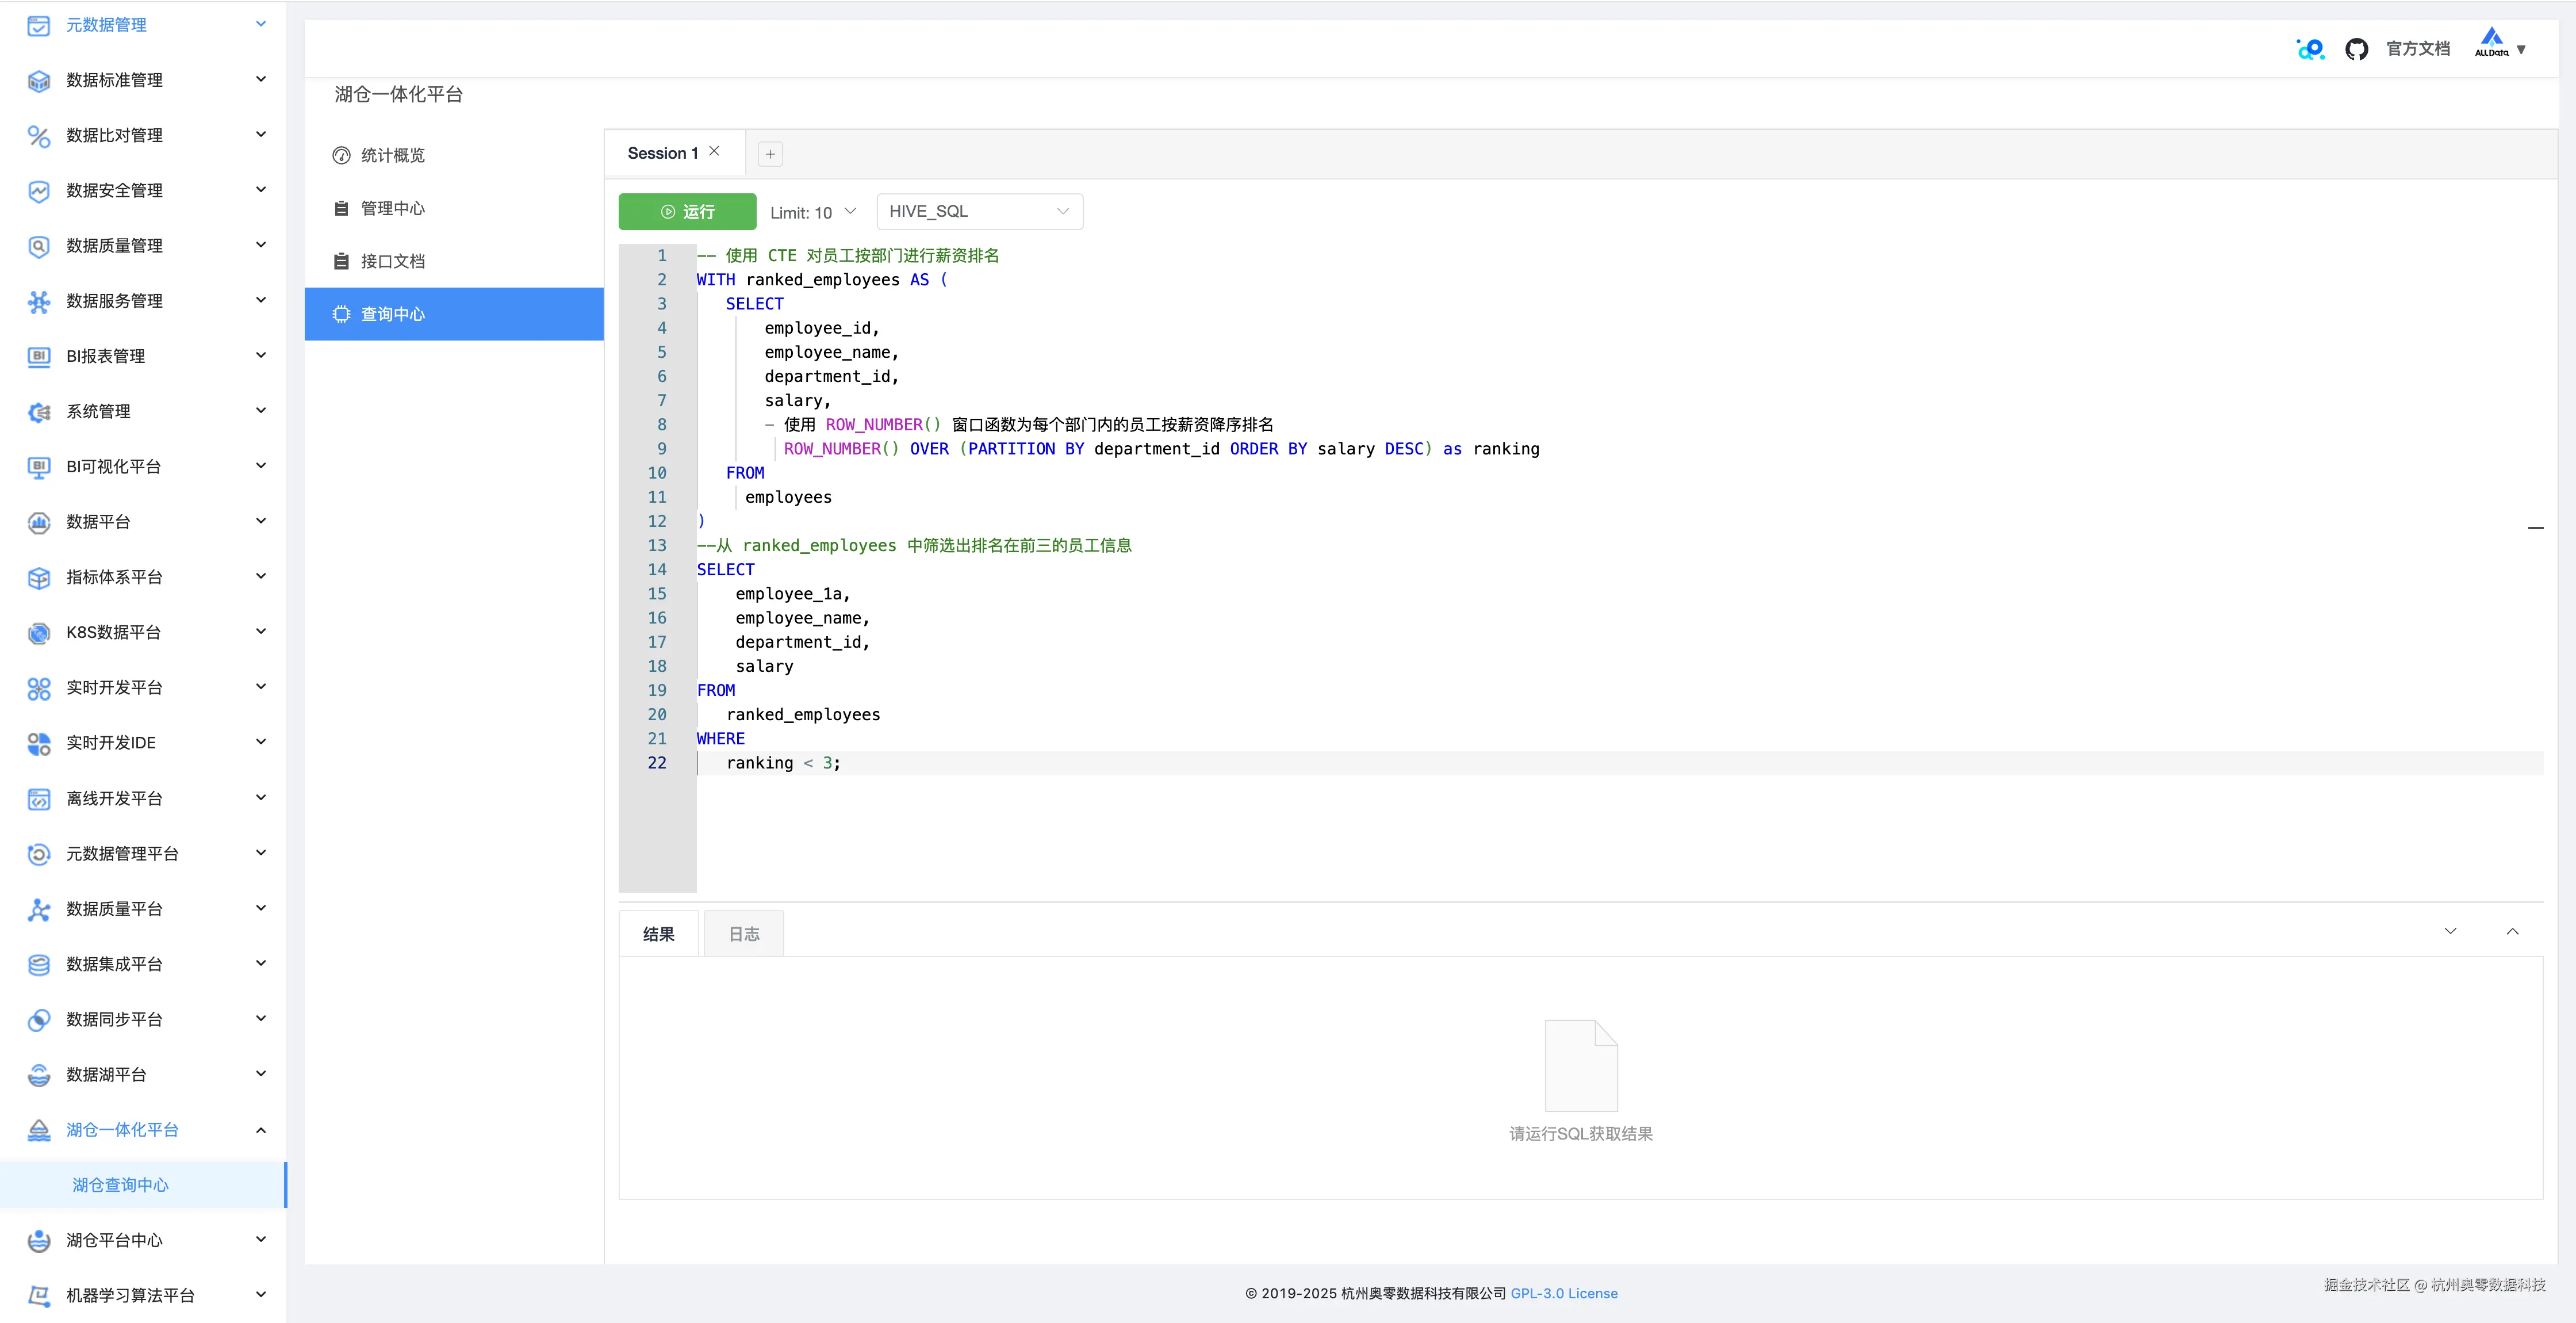
Task: Switch to the 日志 tab
Action: [x=743, y=934]
